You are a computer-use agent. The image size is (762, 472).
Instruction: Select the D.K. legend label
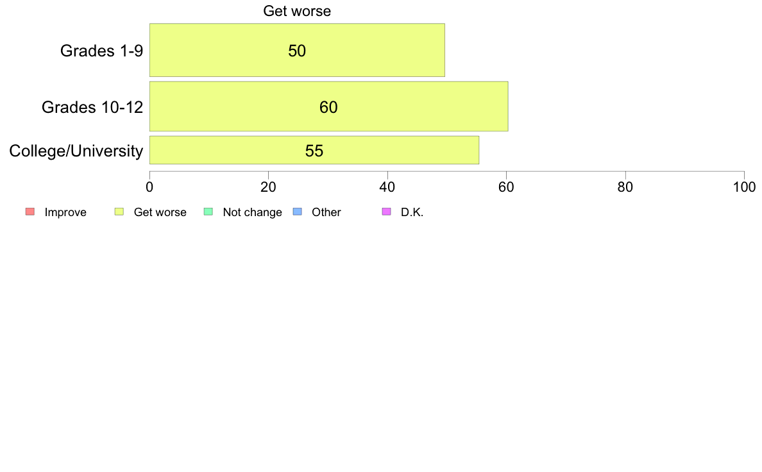tap(412, 212)
